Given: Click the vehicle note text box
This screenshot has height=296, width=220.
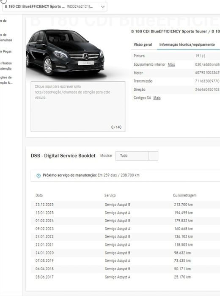Looking at the screenshot, I should (78, 107).
